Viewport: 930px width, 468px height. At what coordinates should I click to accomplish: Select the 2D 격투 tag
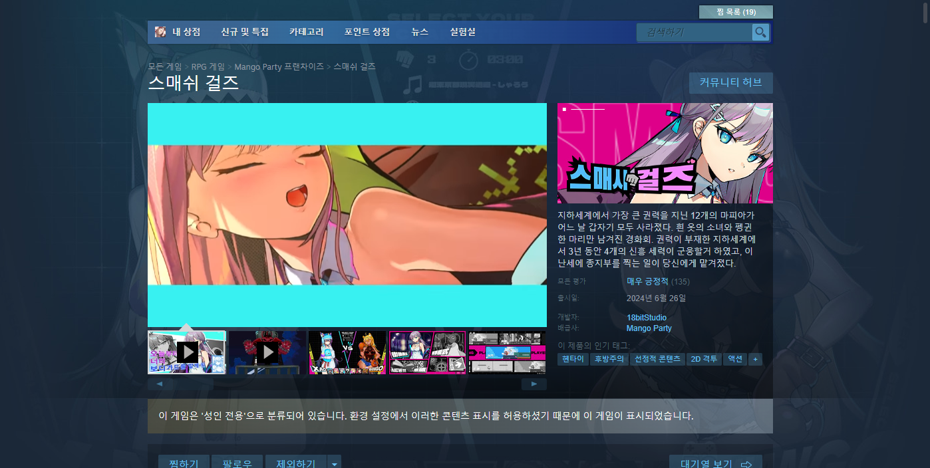click(x=704, y=359)
